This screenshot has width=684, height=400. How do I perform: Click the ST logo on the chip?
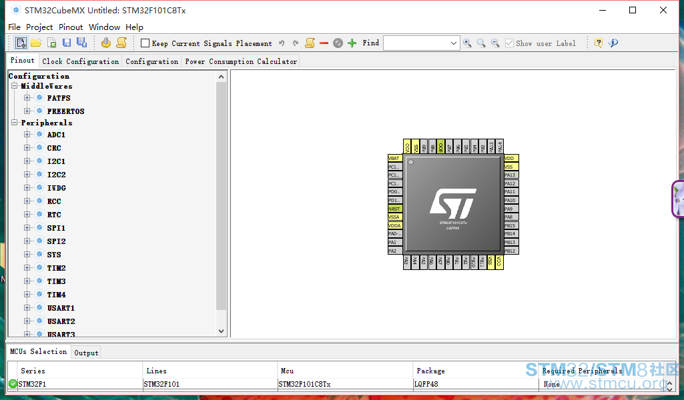point(453,203)
